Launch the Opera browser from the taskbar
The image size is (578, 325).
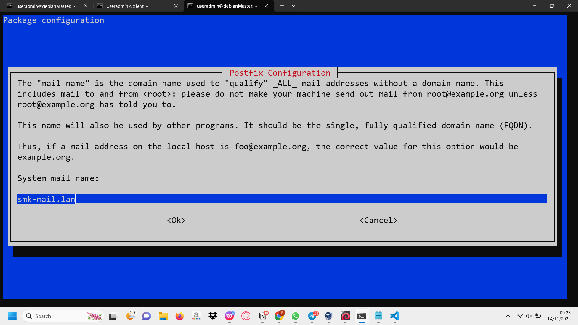pyautogui.click(x=246, y=316)
